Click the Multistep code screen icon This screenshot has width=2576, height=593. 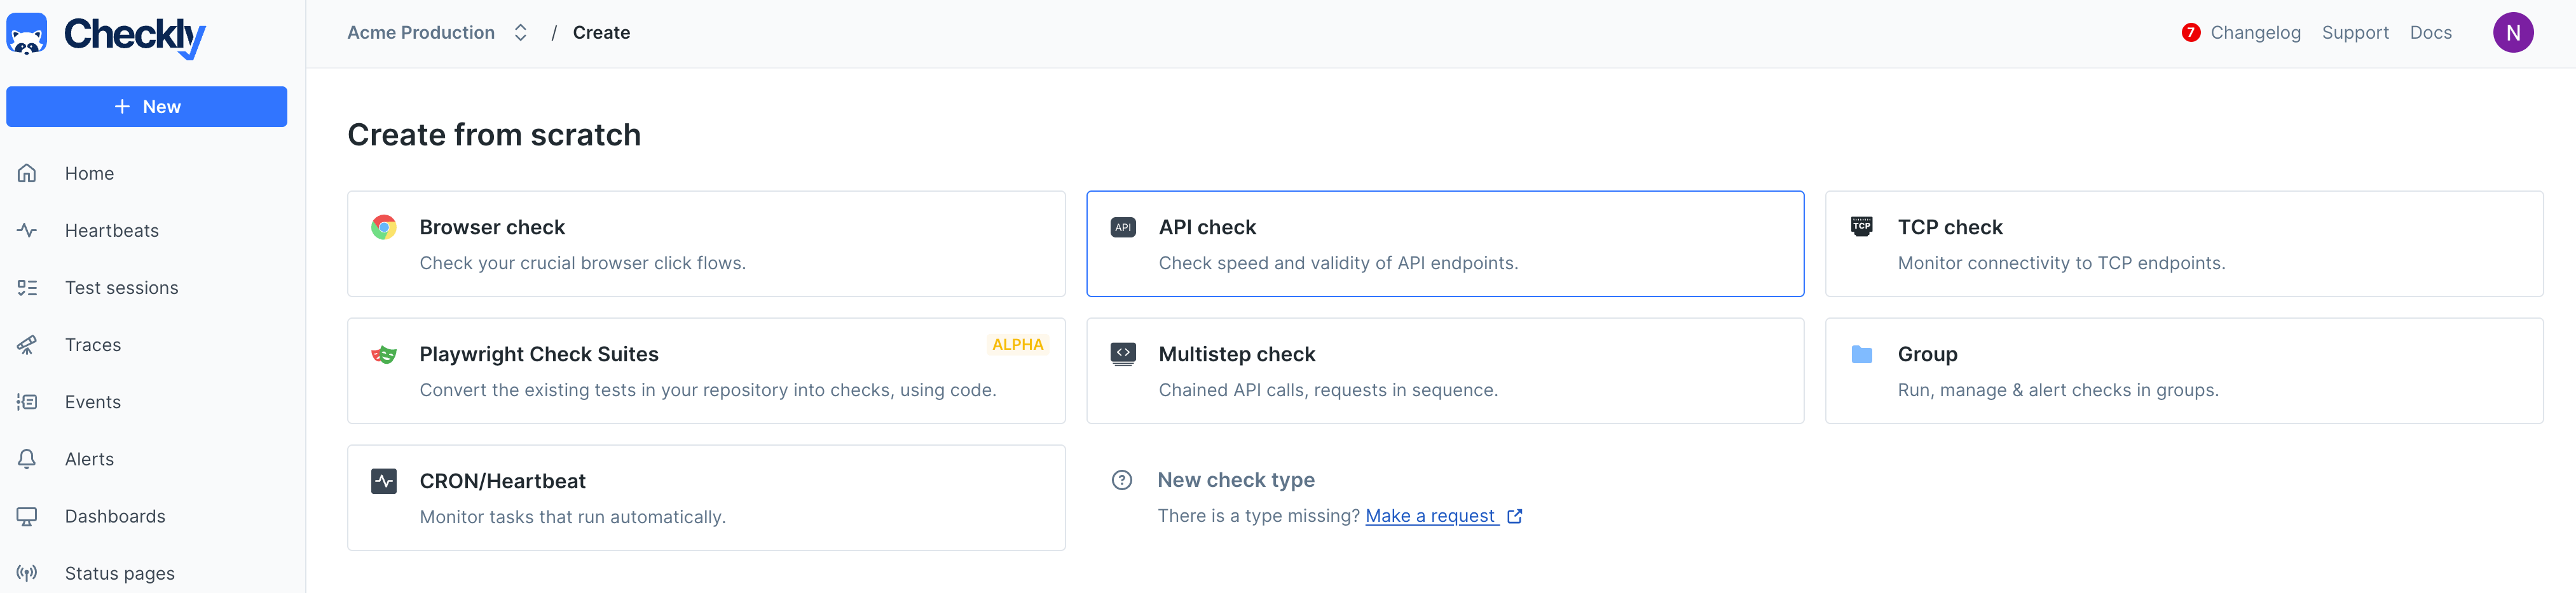click(1123, 354)
